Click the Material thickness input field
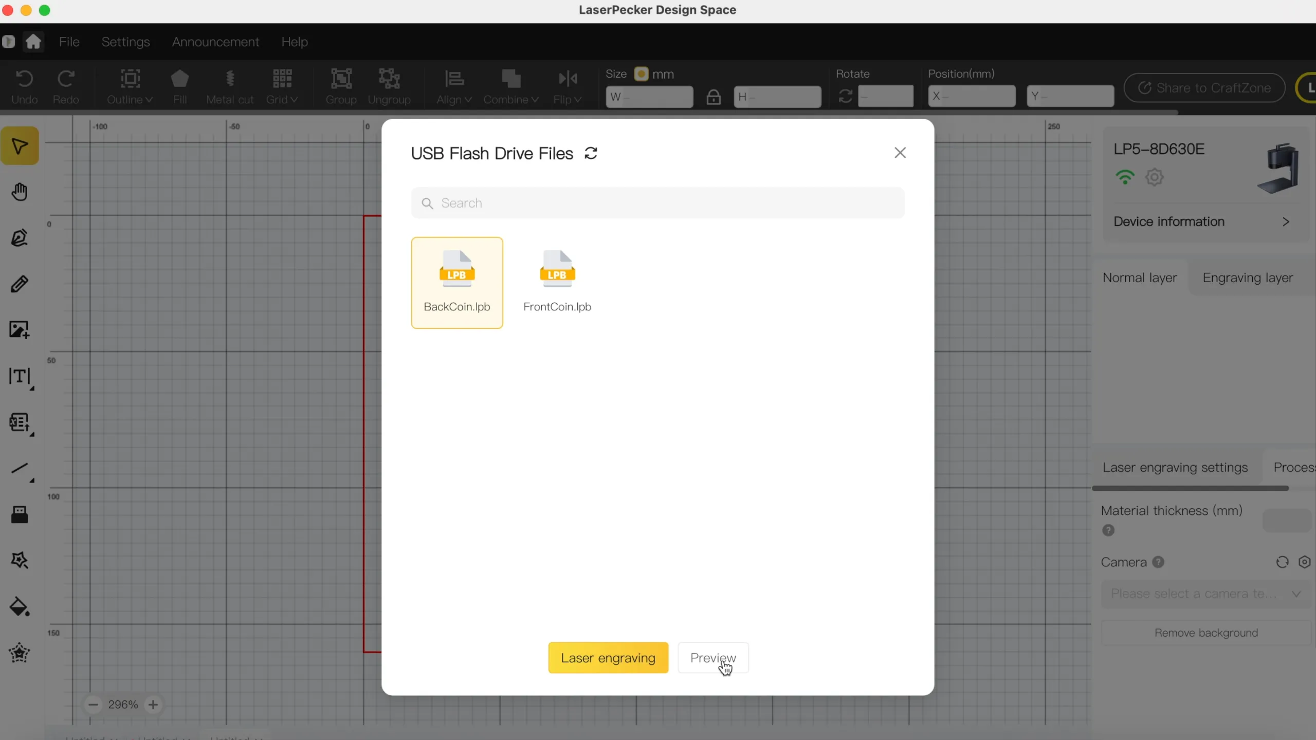The image size is (1316, 740). click(1287, 521)
